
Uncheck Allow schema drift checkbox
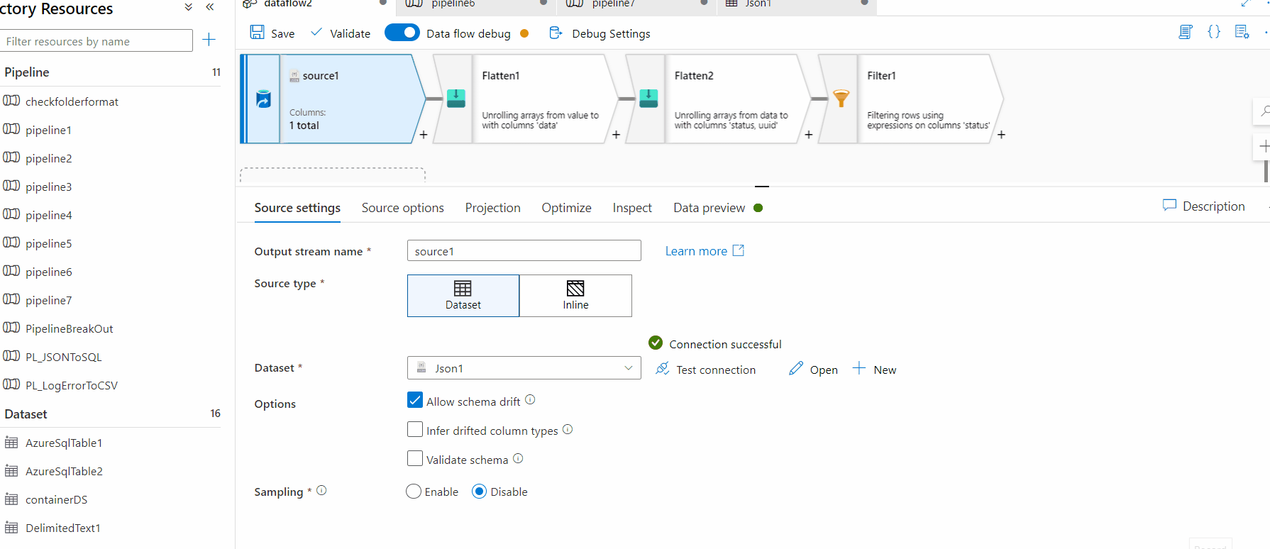point(415,400)
